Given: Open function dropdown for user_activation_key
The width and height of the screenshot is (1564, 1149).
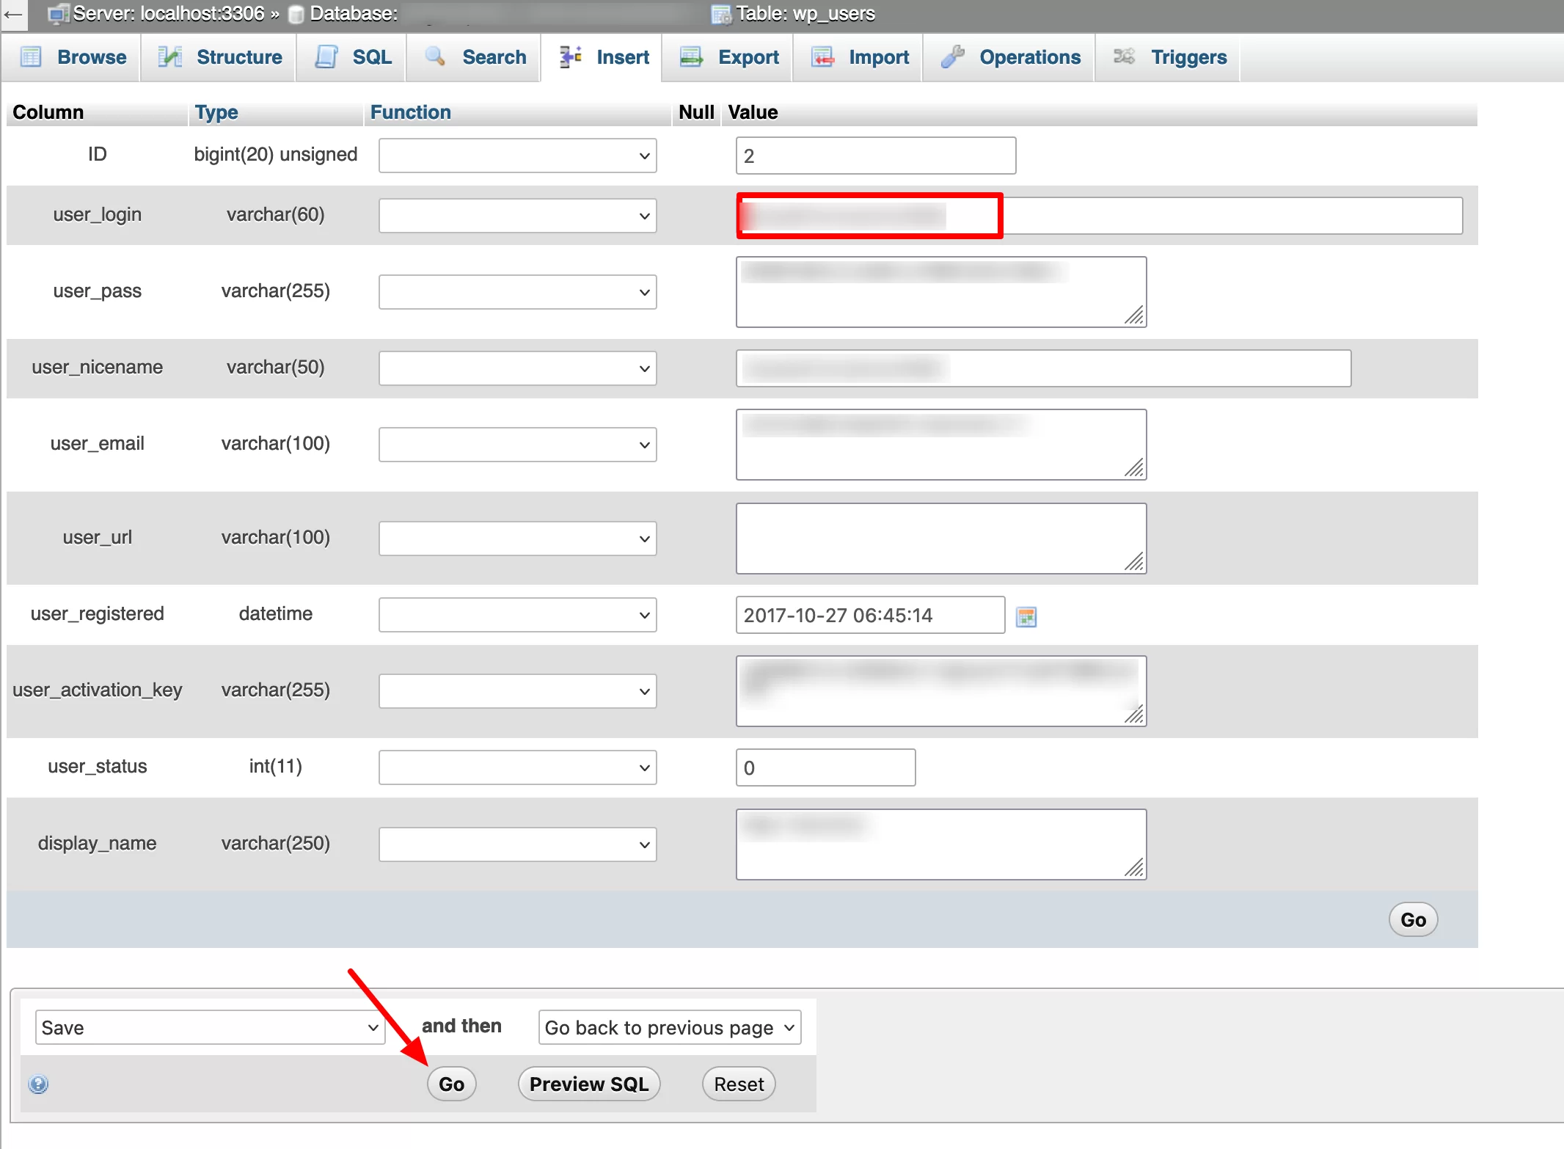Looking at the screenshot, I should [x=517, y=691].
